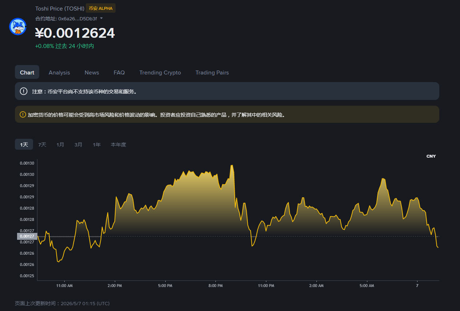Open the News tab
Viewport: 460px width, 311px height.
pyautogui.click(x=92, y=73)
